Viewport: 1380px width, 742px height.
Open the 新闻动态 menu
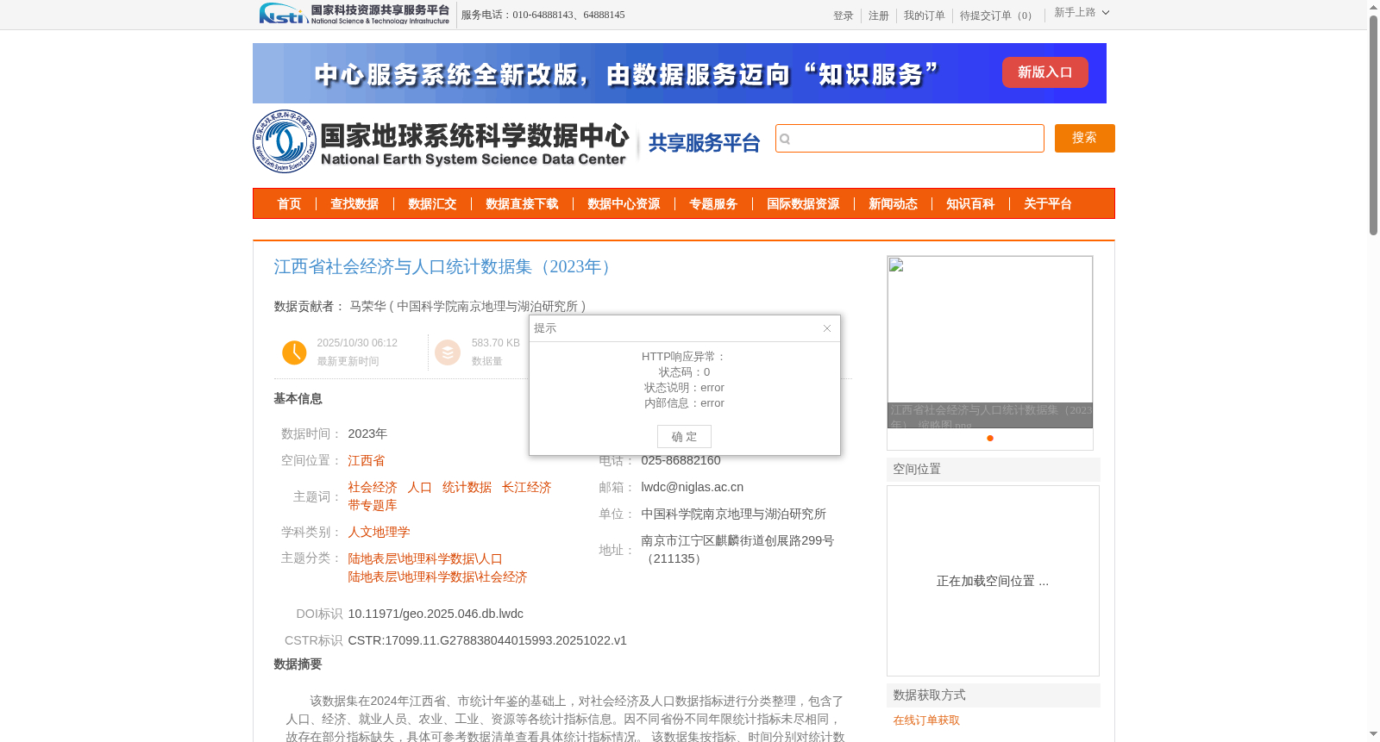893,204
